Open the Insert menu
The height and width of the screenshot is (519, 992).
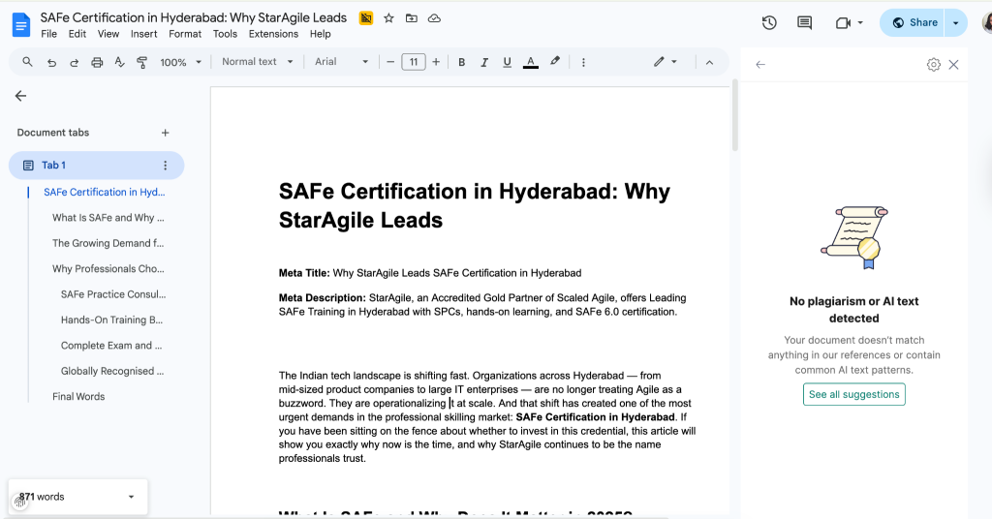tap(143, 34)
